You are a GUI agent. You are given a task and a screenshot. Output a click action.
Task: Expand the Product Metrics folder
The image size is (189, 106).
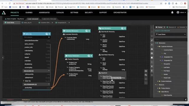[158, 88]
